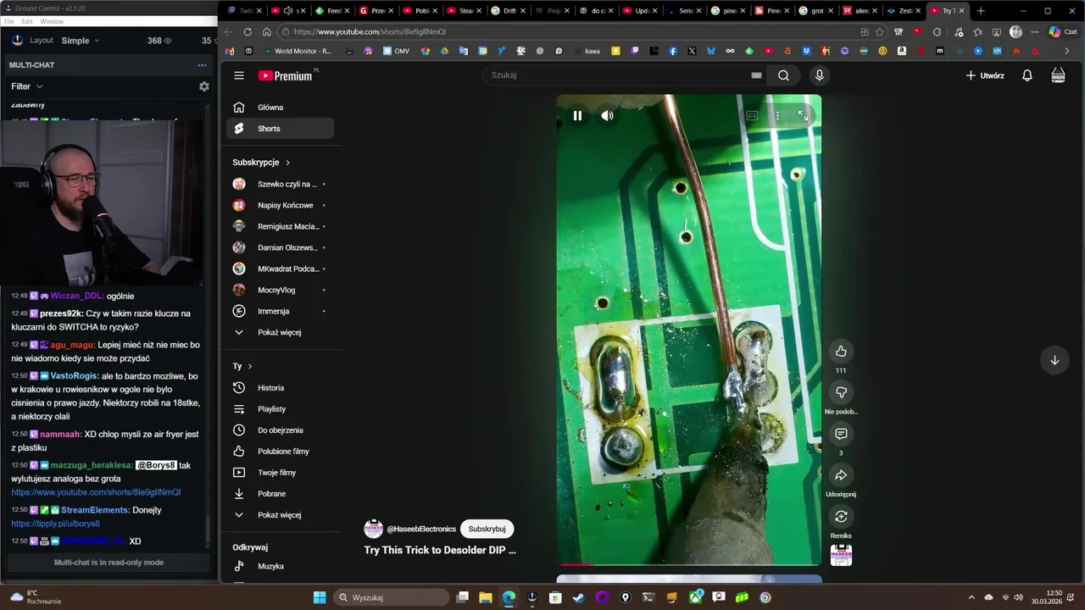Expand the Ty section chevron
Image resolution: width=1085 pixels, height=610 pixels.
tap(249, 366)
